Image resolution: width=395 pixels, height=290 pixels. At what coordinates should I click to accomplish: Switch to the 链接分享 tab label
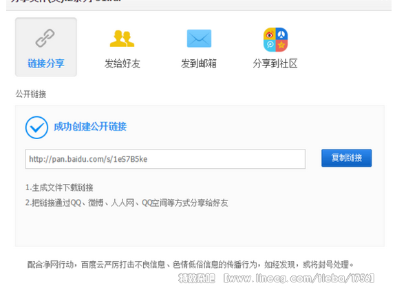tap(46, 63)
